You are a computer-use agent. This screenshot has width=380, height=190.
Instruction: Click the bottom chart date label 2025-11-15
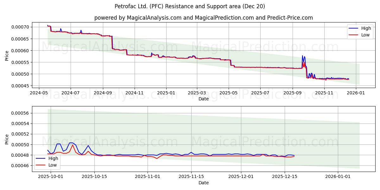coord(191,177)
